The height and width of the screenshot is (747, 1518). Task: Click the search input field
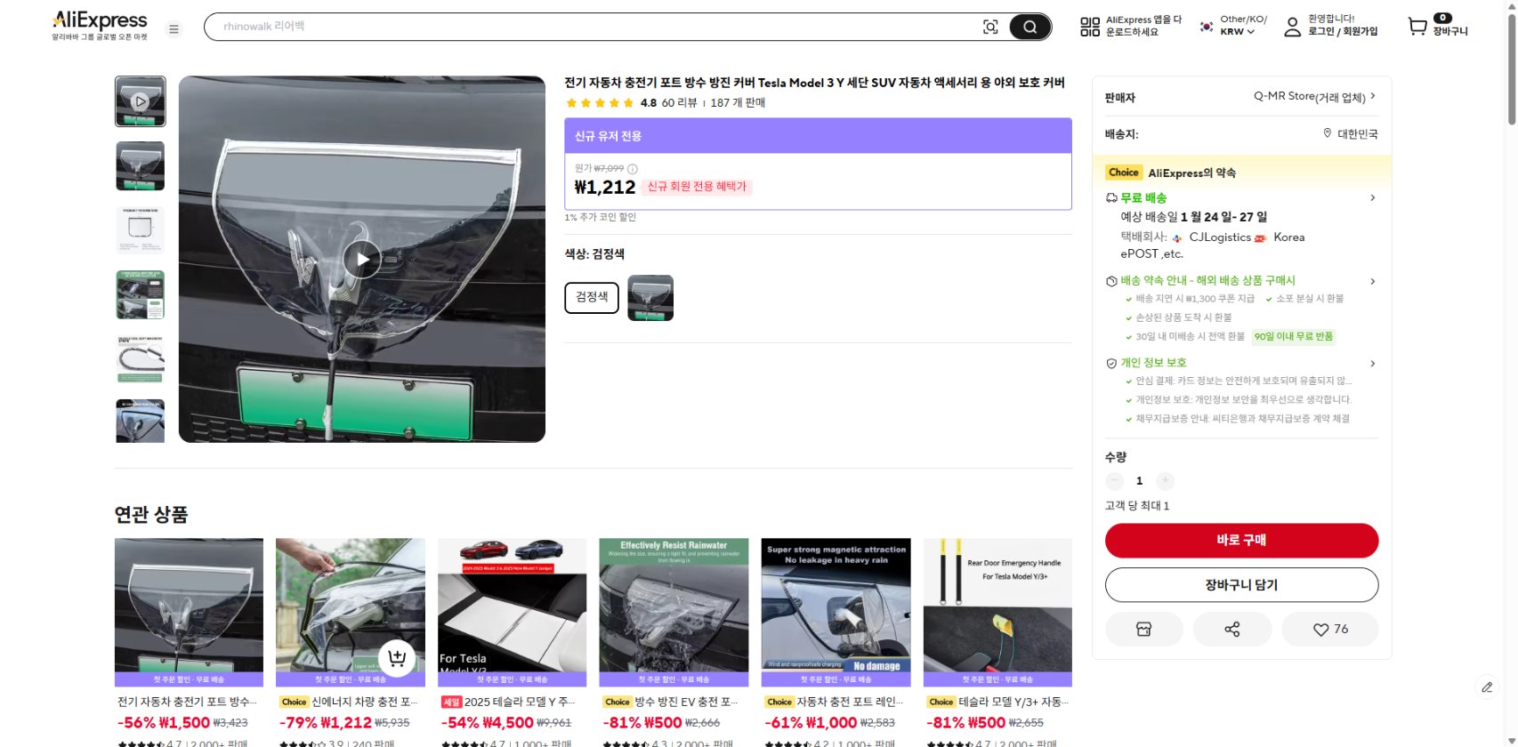tap(592, 27)
